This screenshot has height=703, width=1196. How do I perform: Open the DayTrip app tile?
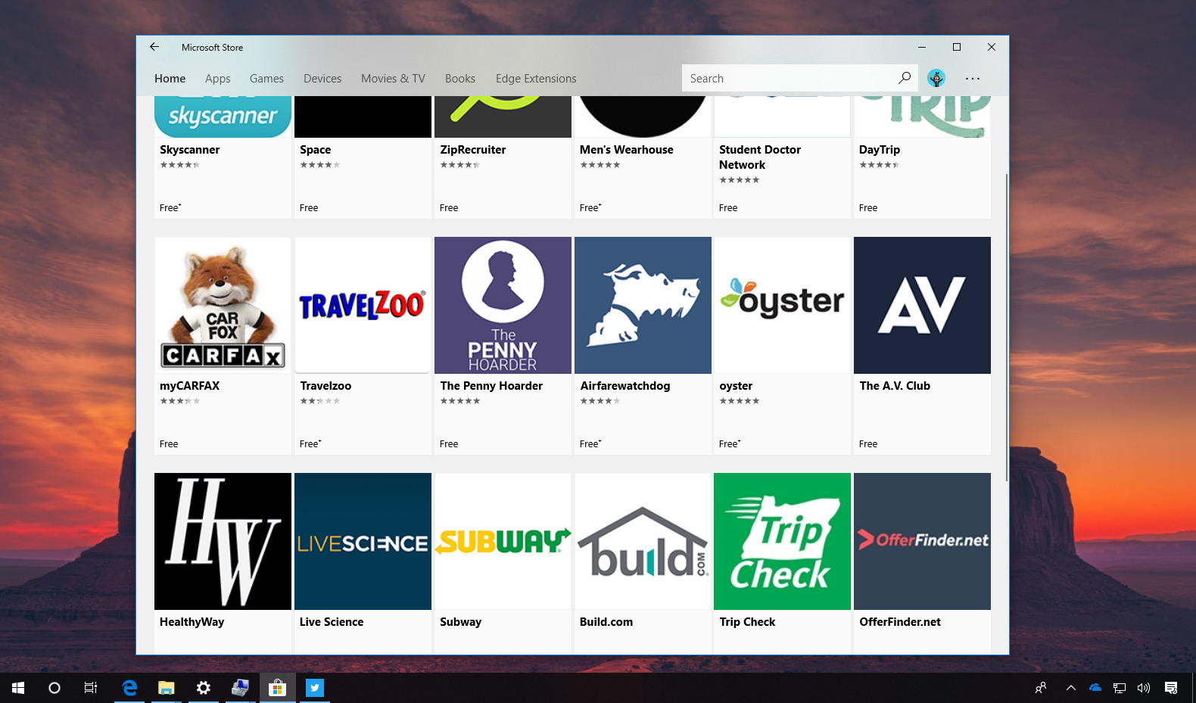coord(922,157)
